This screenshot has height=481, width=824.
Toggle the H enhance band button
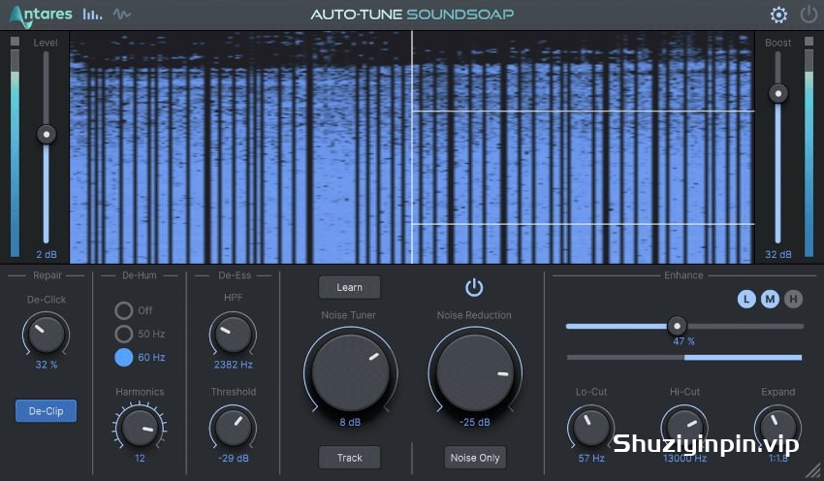pos(794,299)
